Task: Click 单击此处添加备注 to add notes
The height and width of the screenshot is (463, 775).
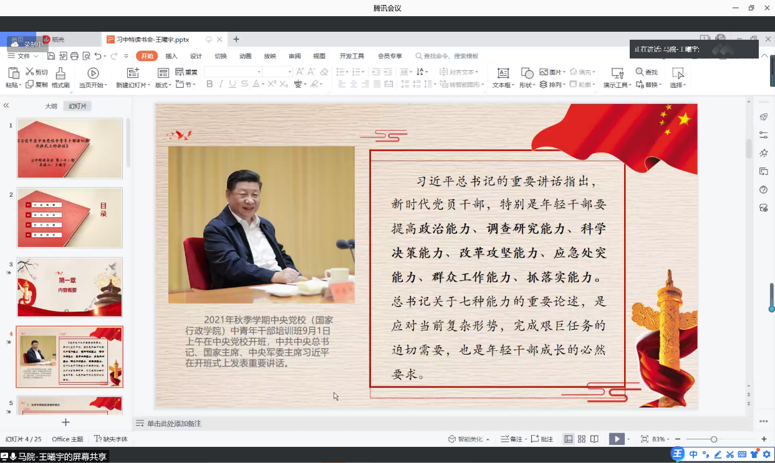Action: click(173, 423)
